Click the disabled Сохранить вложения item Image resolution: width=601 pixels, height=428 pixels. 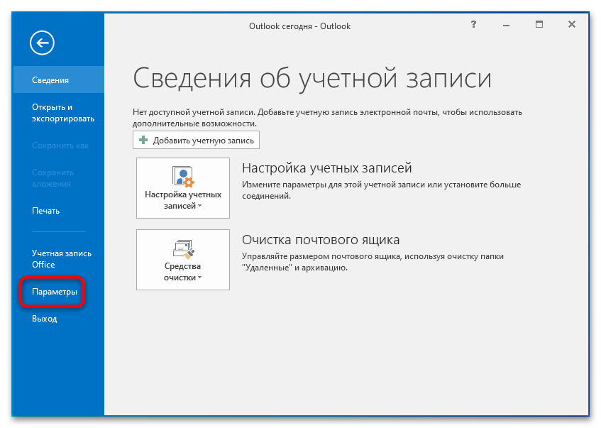point(53,178)
